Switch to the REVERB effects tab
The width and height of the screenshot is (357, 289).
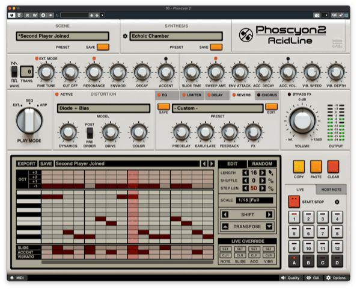[x=242, y=95]
